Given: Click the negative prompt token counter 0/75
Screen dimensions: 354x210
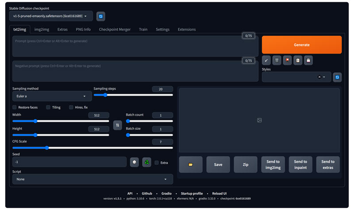Looking at the screenshot, I should click(248, 61).
